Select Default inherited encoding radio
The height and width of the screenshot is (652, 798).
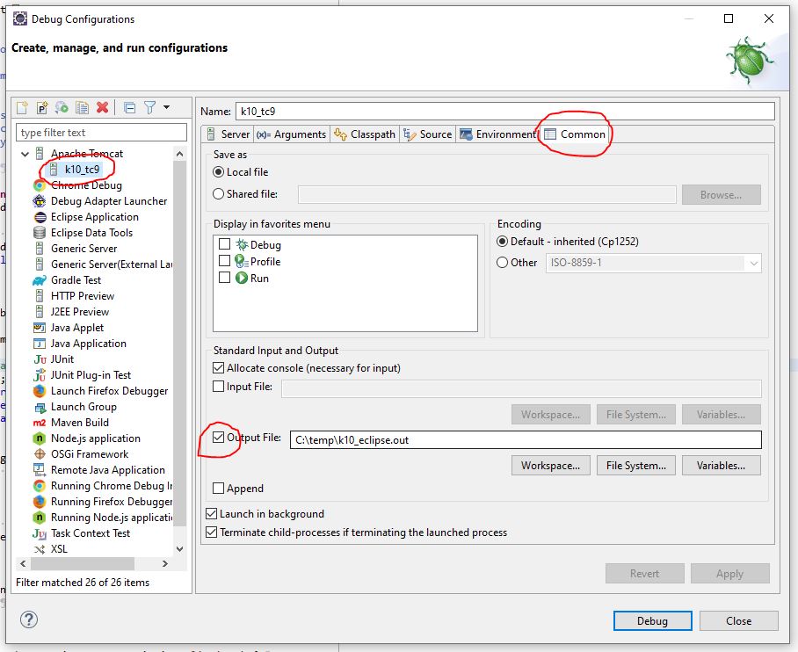(503, 242)
